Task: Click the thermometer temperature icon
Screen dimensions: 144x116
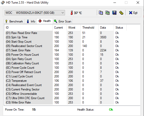Action: (x=72, y=13)
